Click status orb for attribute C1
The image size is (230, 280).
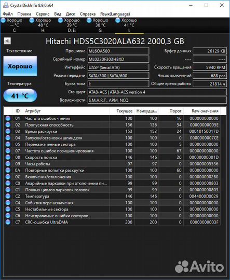click(8, 190)
